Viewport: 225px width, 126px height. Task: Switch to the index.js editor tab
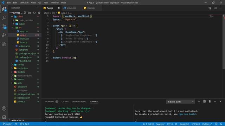[x=91, y=8]
